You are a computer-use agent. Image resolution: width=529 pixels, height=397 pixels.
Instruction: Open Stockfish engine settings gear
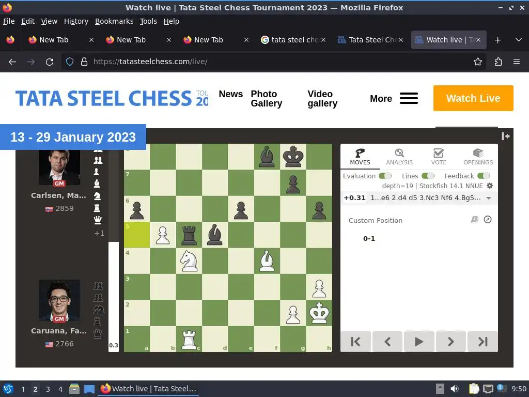490,186
